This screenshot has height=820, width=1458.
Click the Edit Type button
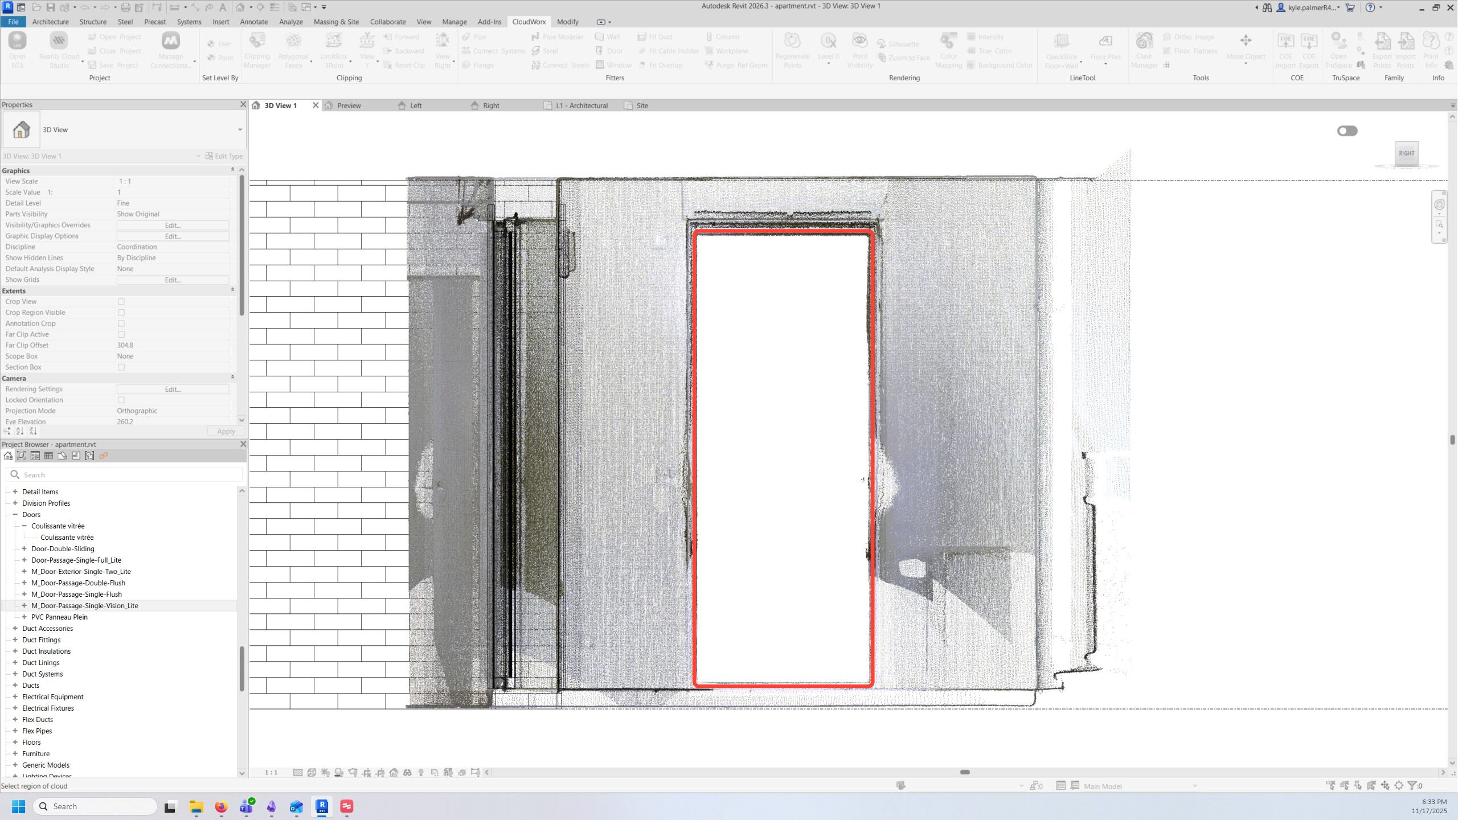(224, 156)
